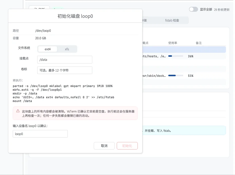235x175 pixels.
Task: Click the 卷标 field label
Action: pyautogui.click(x=24, y=69)
